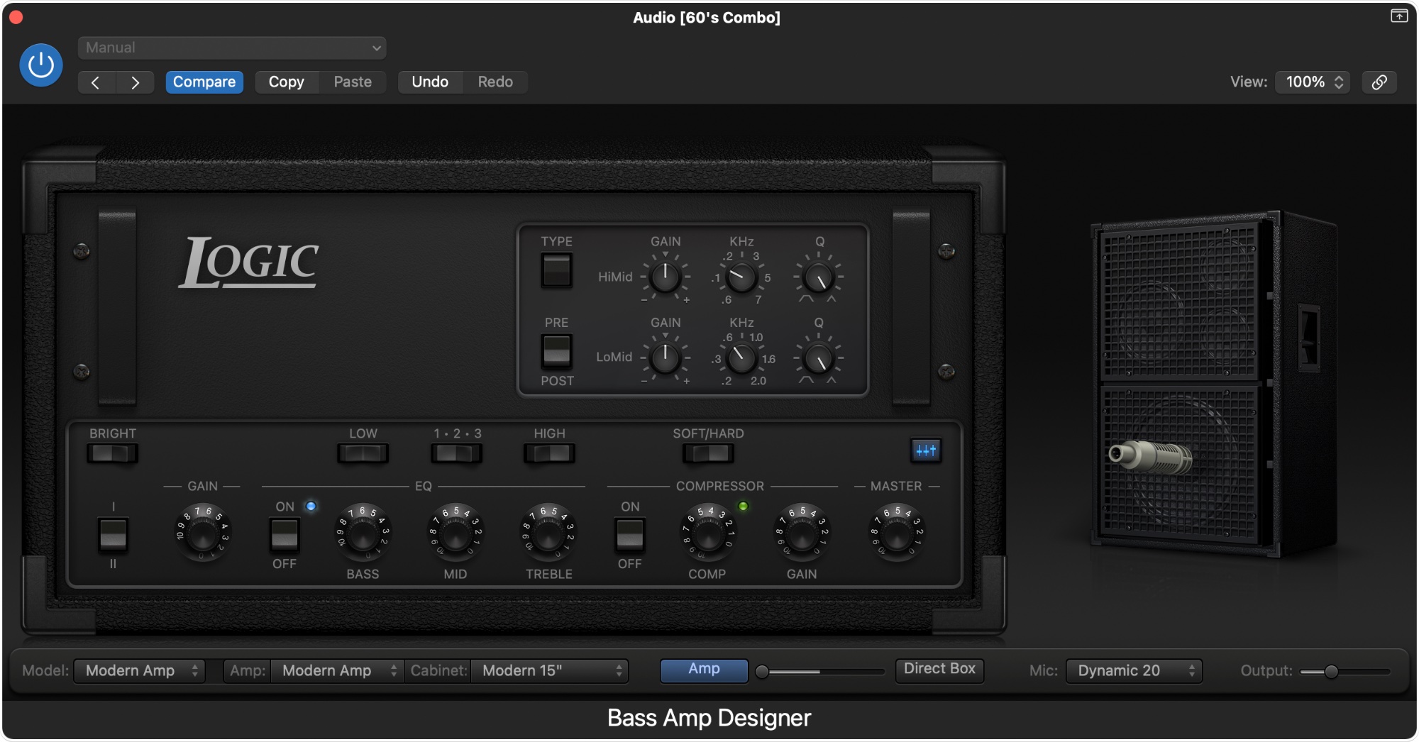Image resolution: width=1419 pixels, height=742 pixels.
Task: Click the speaker cabinet image
Action: coord(1213,383)
